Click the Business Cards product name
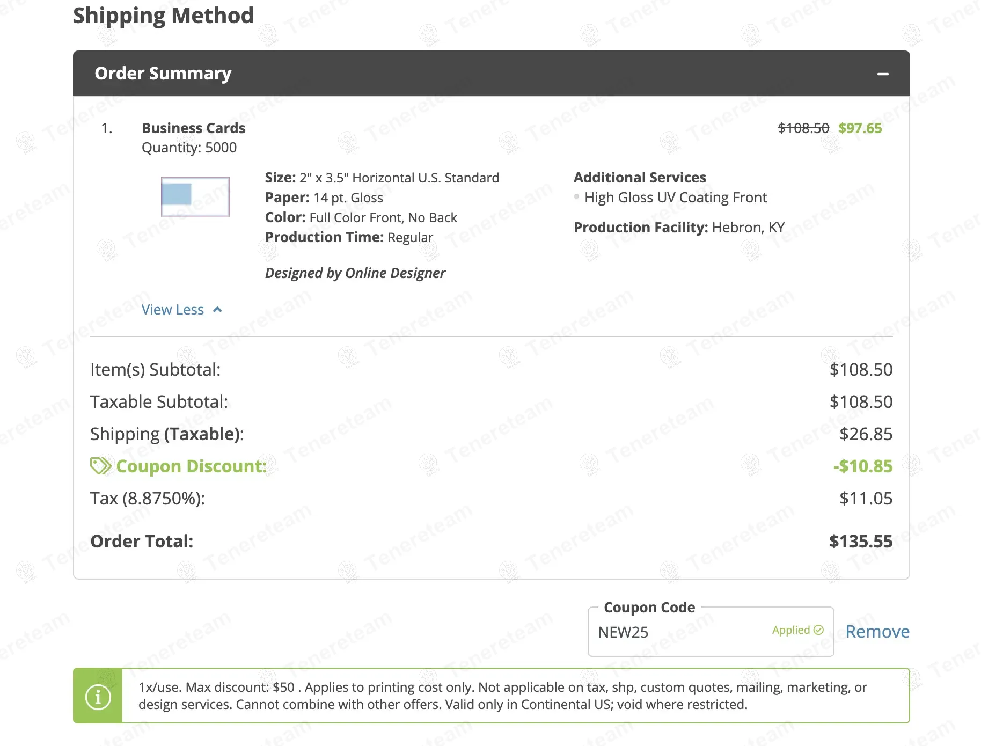This screenshot has width=981, height=746. (193, 128)
